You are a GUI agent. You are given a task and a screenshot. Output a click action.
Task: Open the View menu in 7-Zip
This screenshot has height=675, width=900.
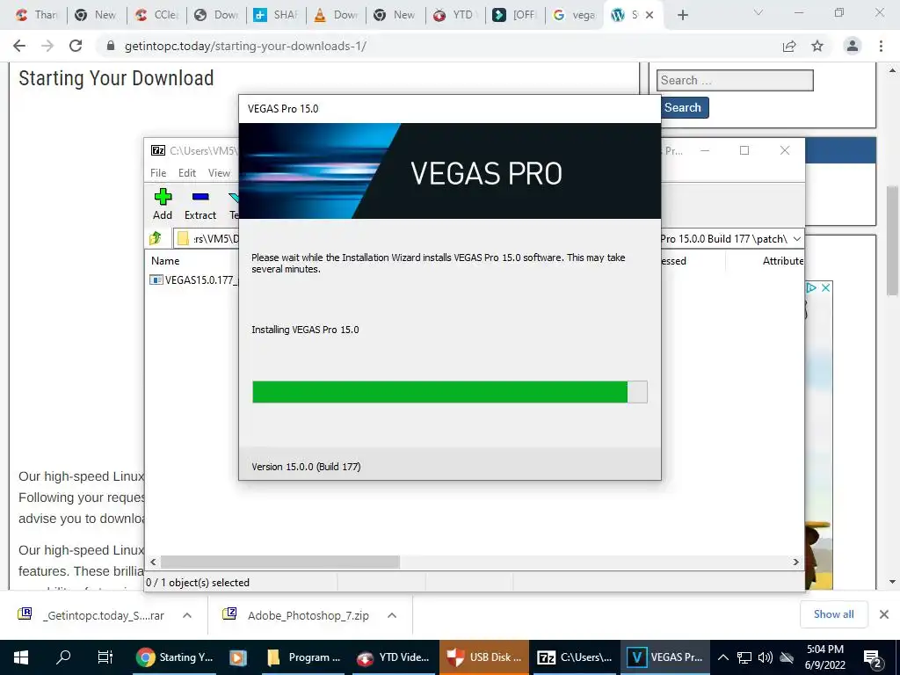[x=219, y=173]
